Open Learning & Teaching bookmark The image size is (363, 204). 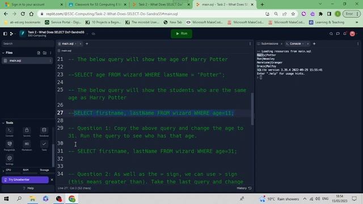point(327,22)
